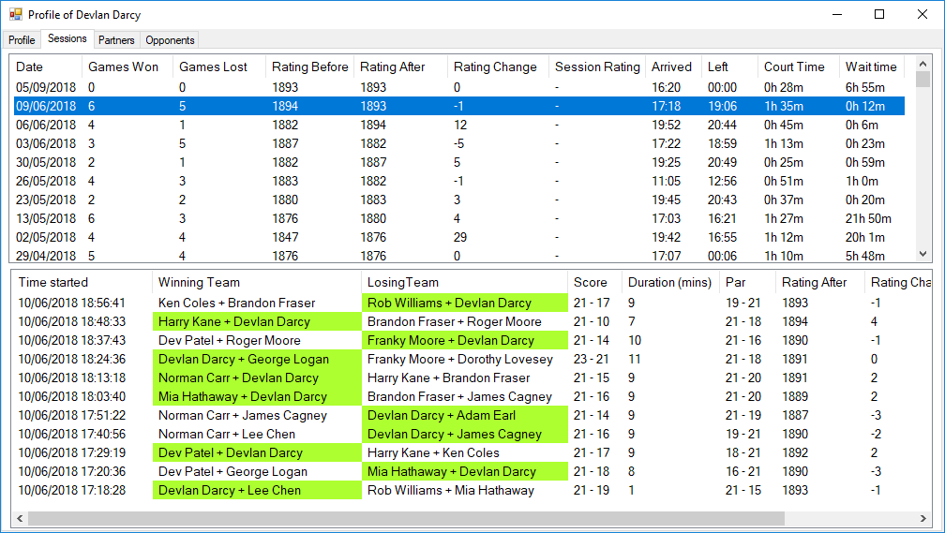Sort sessions by Date column header

46,67
